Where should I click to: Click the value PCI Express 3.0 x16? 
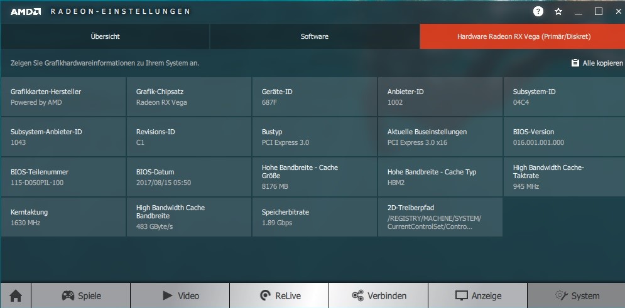pyautogui.click(x=417, y=142)
